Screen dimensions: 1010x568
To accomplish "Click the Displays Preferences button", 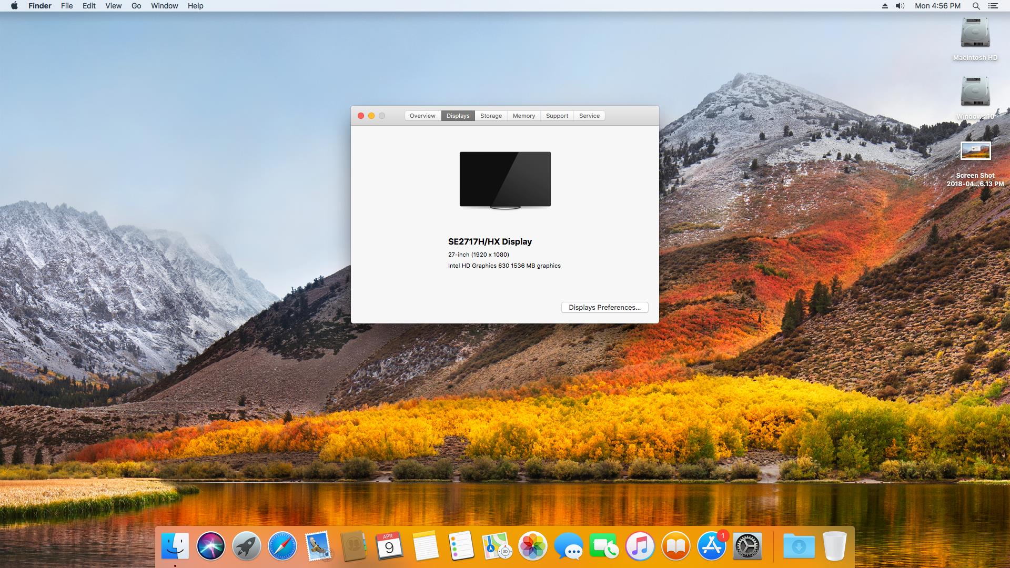I will point(604,307).
